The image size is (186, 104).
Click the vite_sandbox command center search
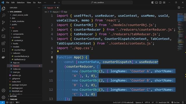[97, 3]
